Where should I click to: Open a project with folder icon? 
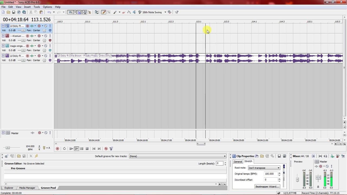[8, 12]
